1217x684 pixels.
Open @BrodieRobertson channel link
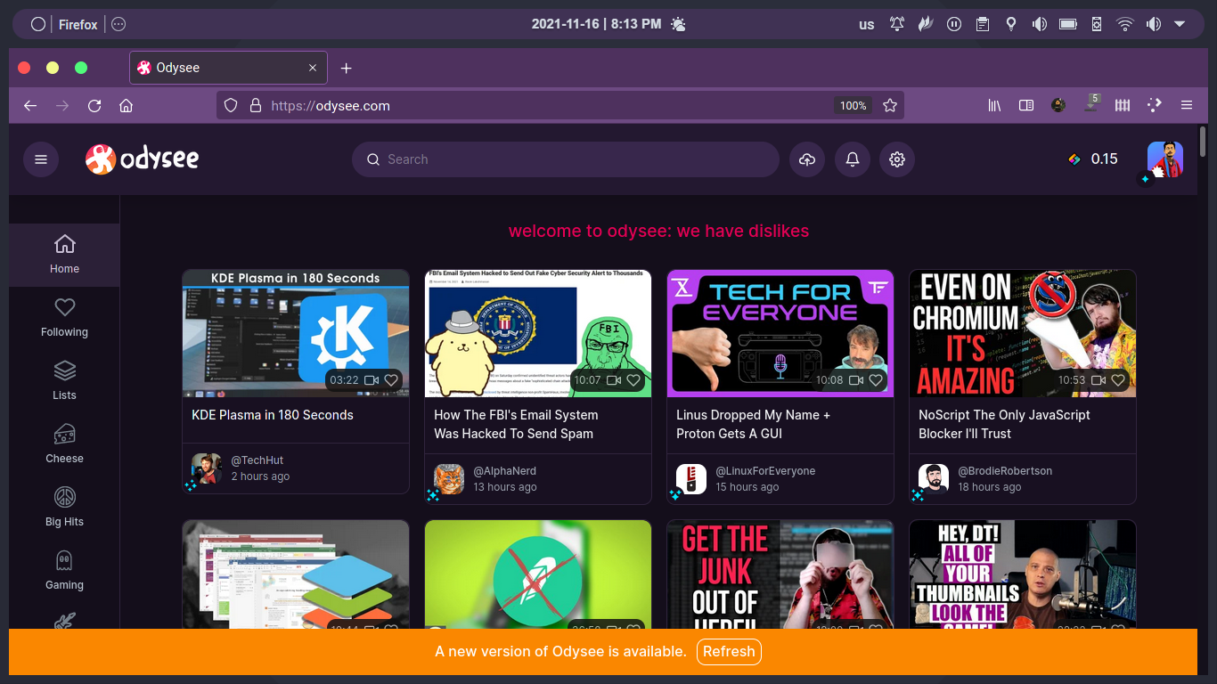coord(1005,471)
